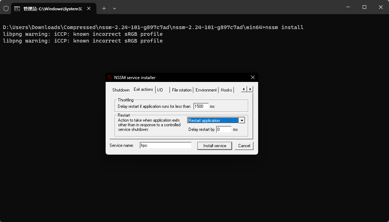
Task: Click the 'nssm install' command line text
Action: tap(284, 27)
